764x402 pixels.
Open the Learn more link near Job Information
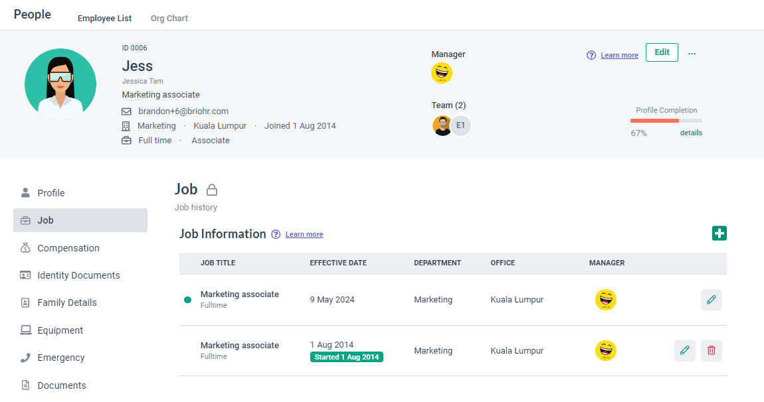(x=304, y=234)
